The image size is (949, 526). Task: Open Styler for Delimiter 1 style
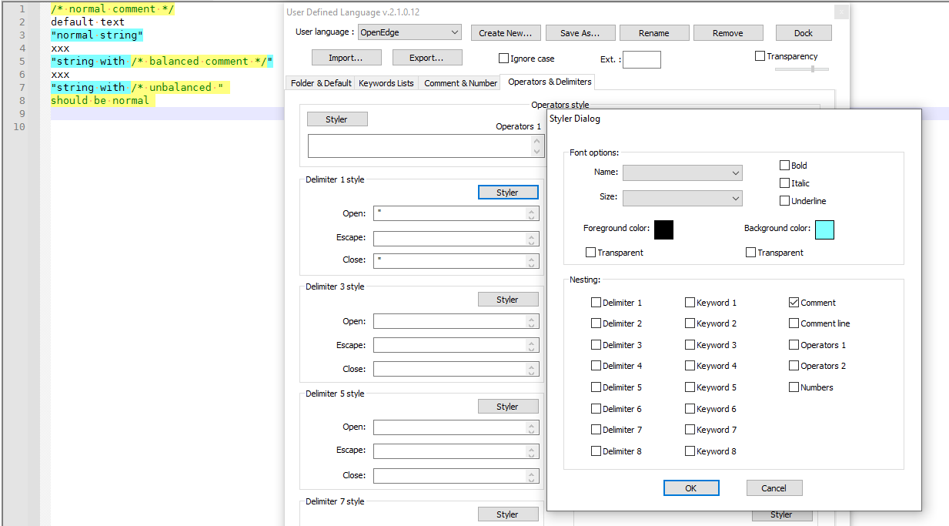coord(508,193)
